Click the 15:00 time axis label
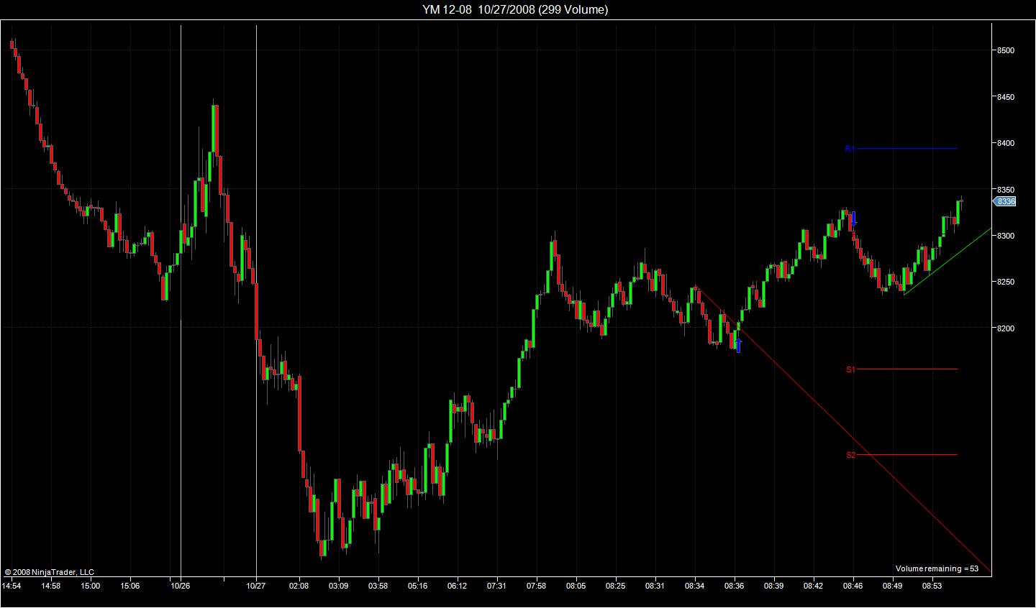This screenshot has width=1036, height=608. tap(90, 586)
